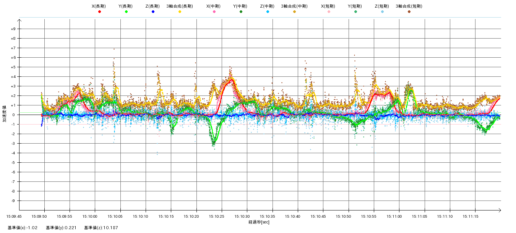Select the 基準値(x):-1.02 text
The width and height of the screenshot is (516, 233).
pos(23,228)
